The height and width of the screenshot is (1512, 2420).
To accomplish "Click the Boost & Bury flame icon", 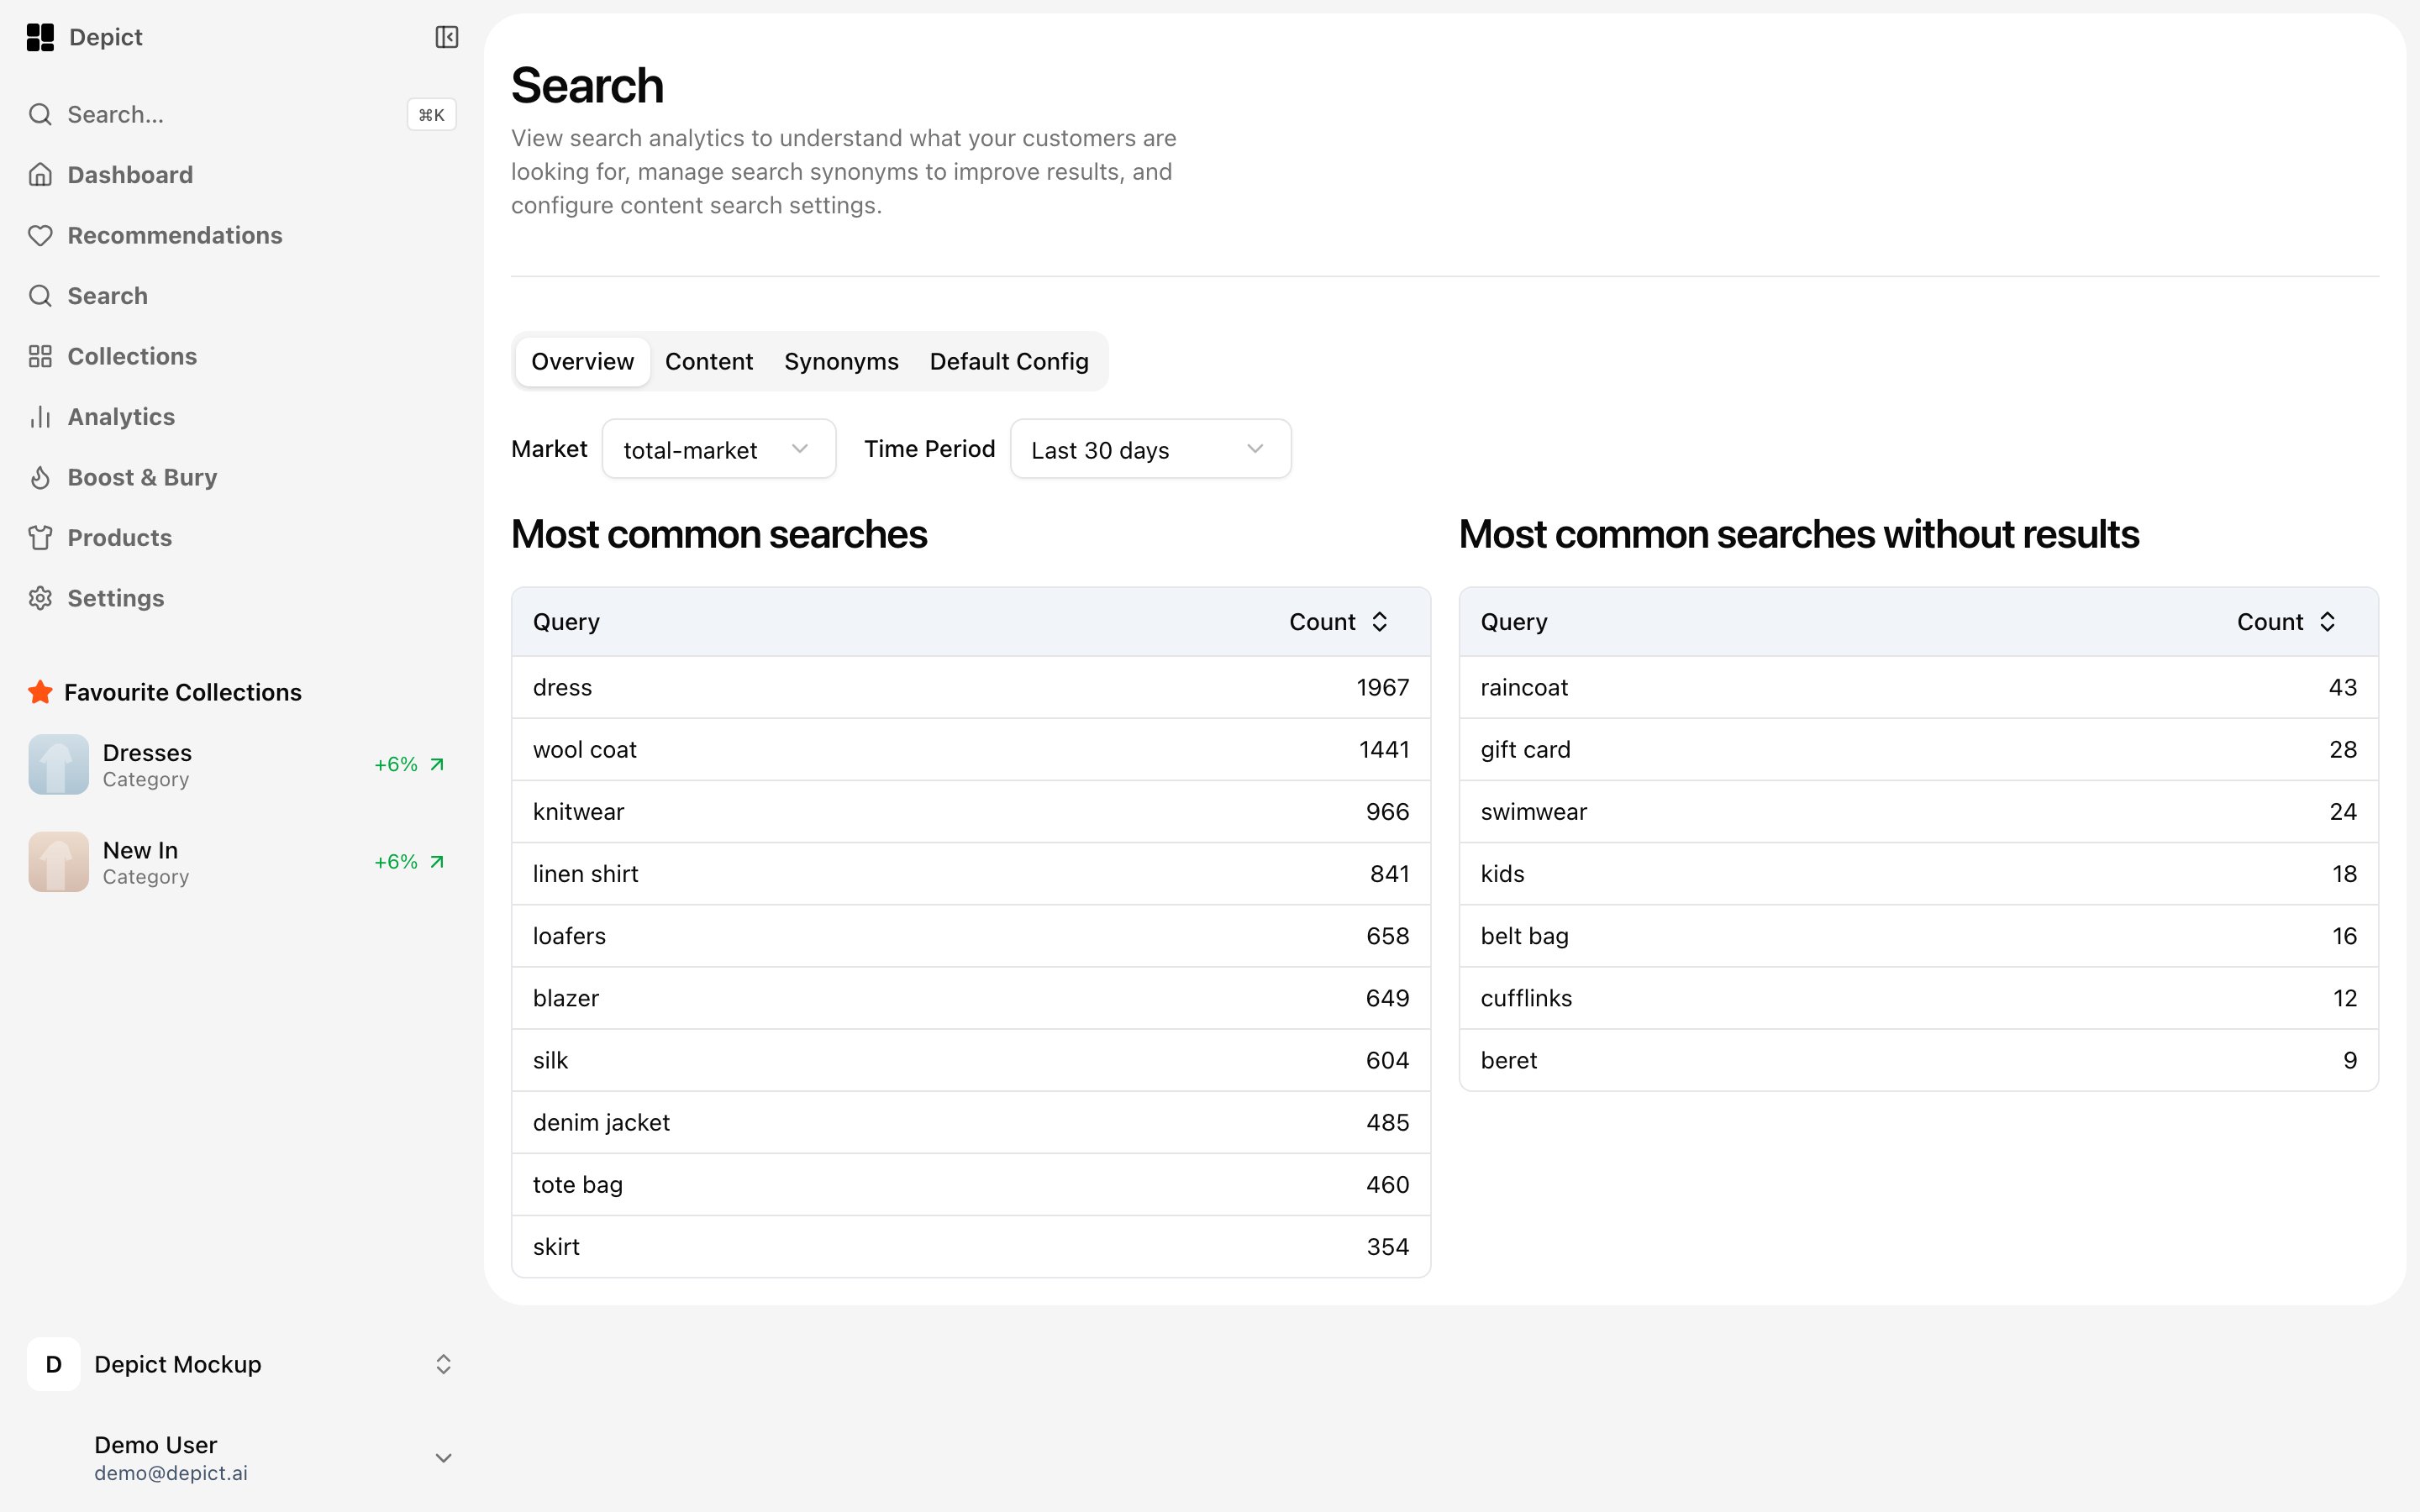I will (40, 478).
